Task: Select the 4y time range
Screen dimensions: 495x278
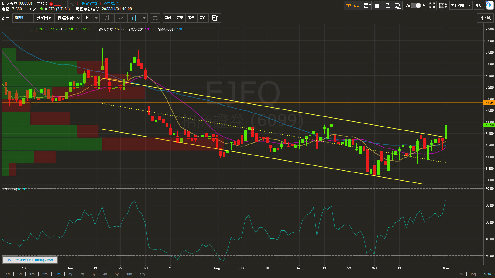Action: click(x=105, y=274)
